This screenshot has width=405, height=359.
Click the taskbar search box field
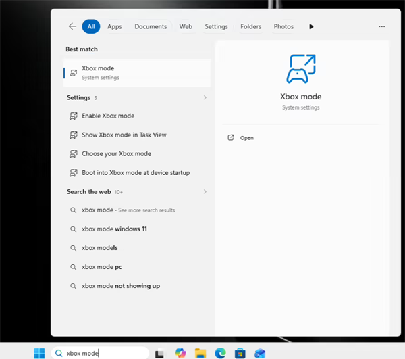coord(100,353)
